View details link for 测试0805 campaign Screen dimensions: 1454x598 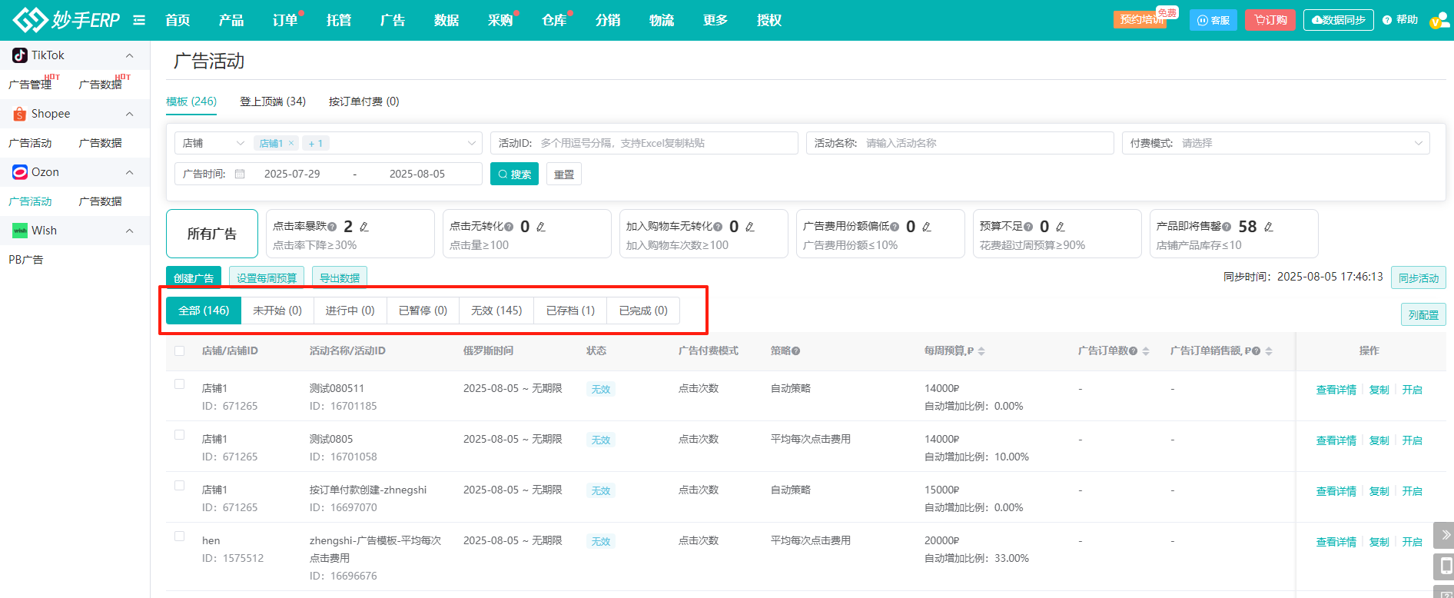point(1336,440)
